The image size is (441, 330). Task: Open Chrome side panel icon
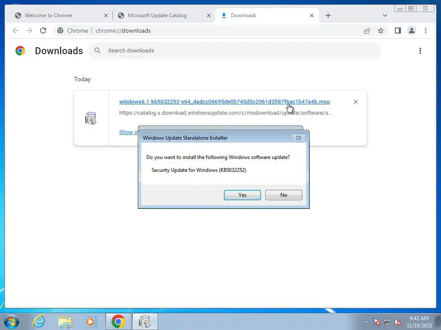coord(398,31)
